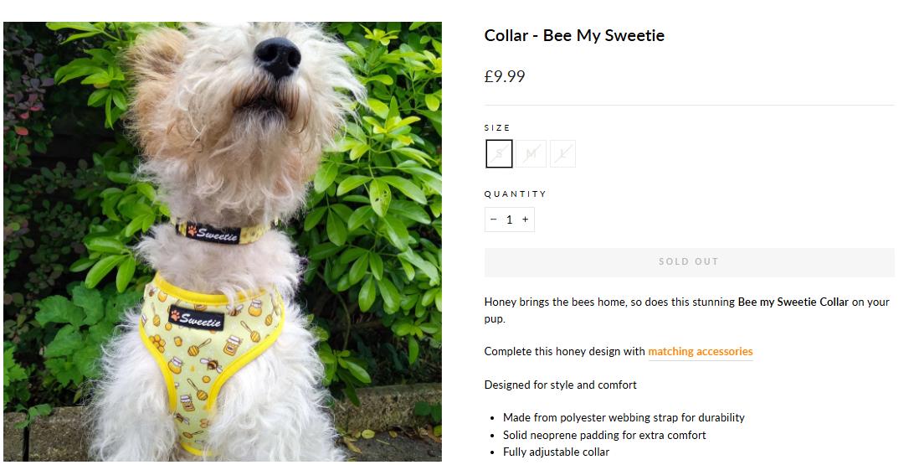
Task: Click the bold Bee my Sweetie Collar text
Action: [793, 302]
